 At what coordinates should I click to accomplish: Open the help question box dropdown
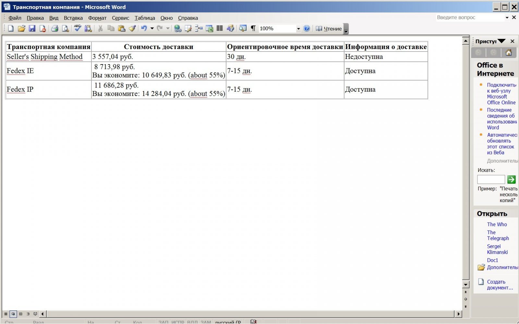507,17
